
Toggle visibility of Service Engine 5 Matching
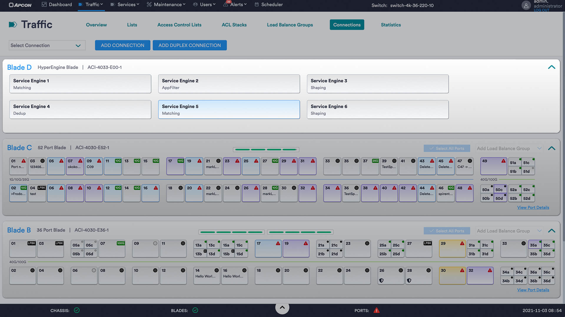tap(229, 109)
